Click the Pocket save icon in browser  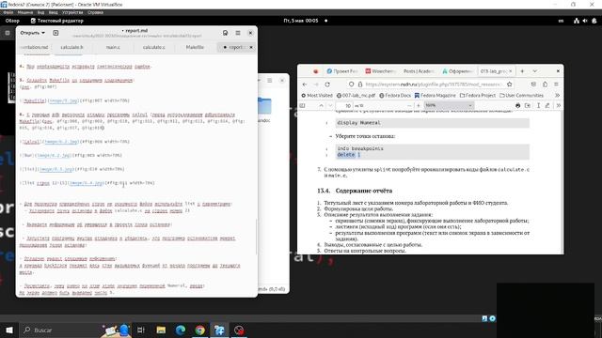pos(533,84)
